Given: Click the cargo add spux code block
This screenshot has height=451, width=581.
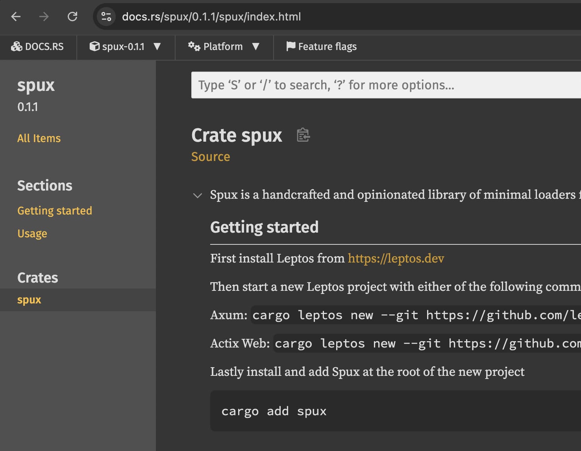Looking at the screenshot, I should (x=396, y=411).
